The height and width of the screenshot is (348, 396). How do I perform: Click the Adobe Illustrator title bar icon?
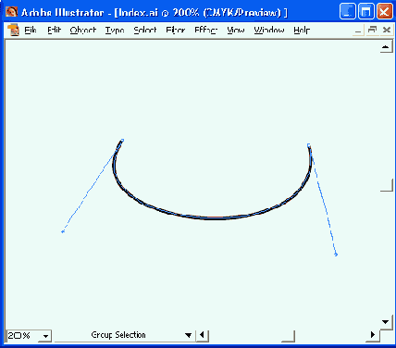(x=11, y=12)
